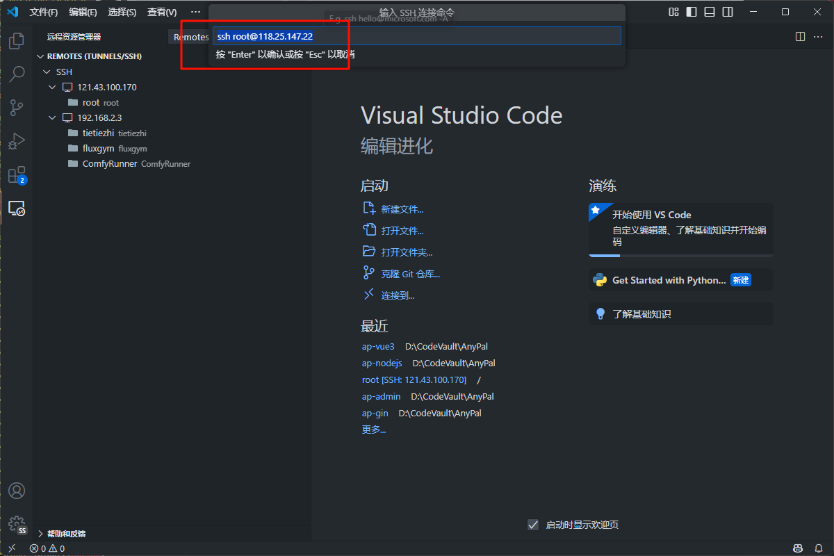Click the Accounts icon in activity bar
The image size is (834, 556).
tap(17, 491)
